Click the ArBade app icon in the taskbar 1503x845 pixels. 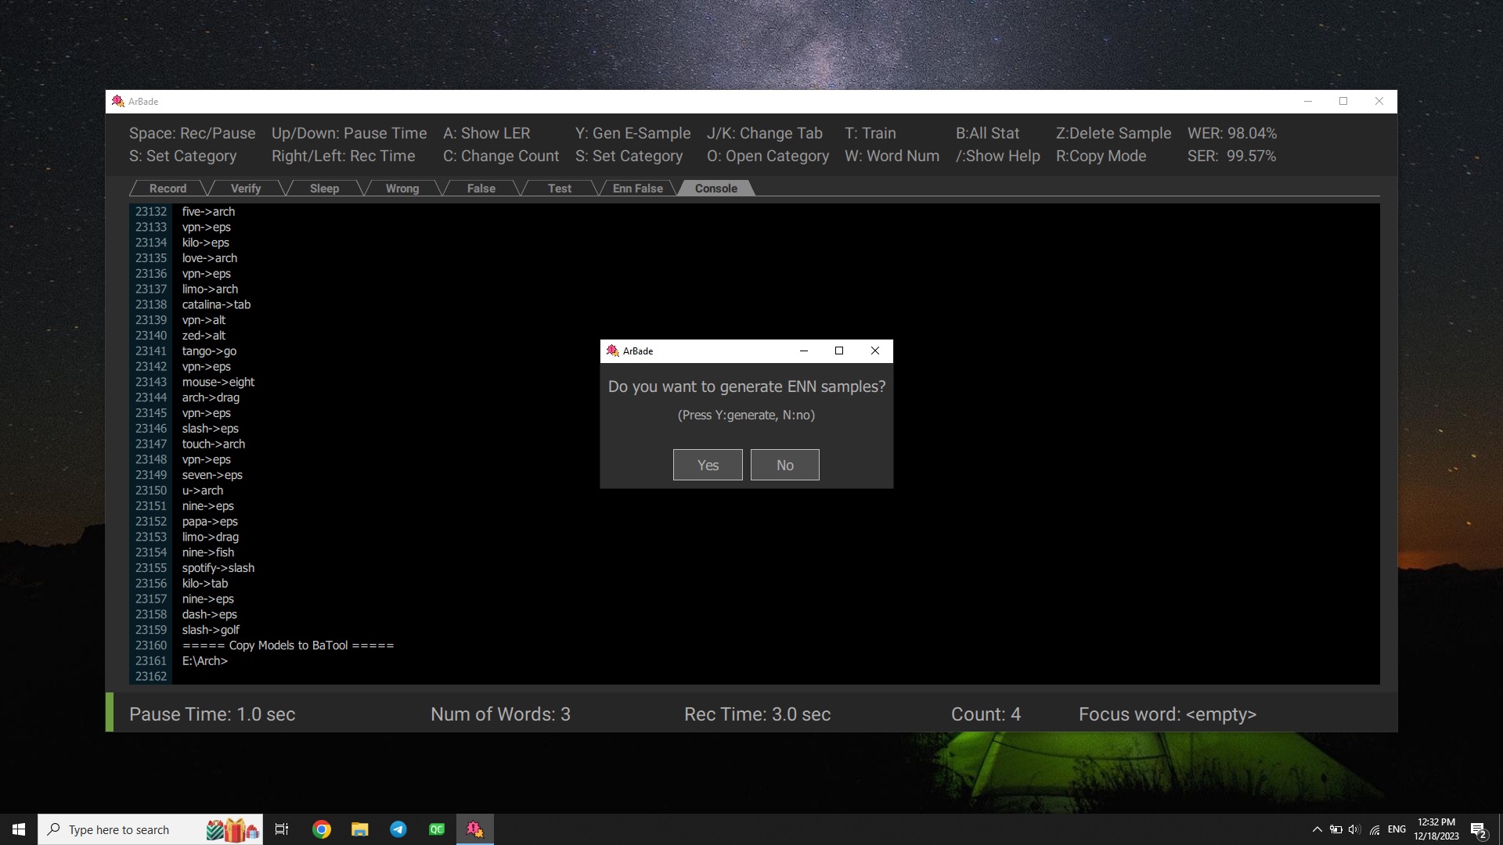tap(475, 829)
